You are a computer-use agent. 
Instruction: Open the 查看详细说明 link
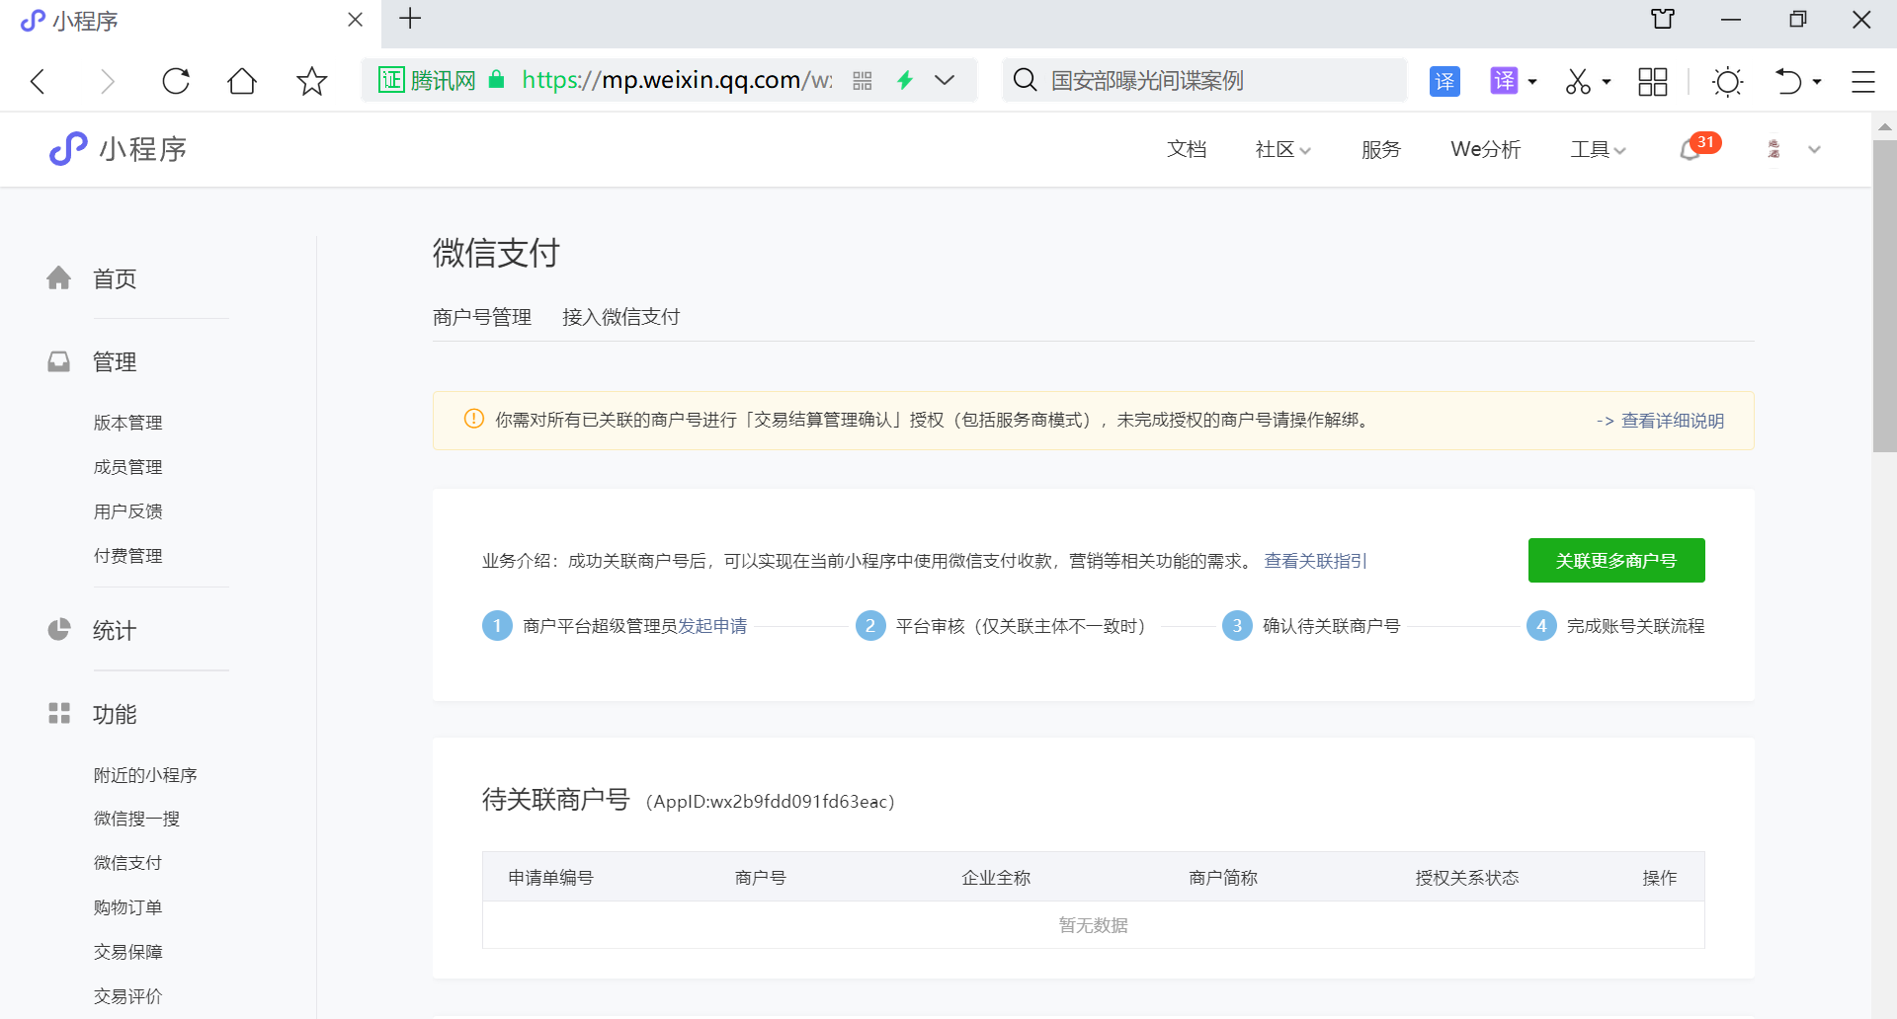[x=1673, y=421]
